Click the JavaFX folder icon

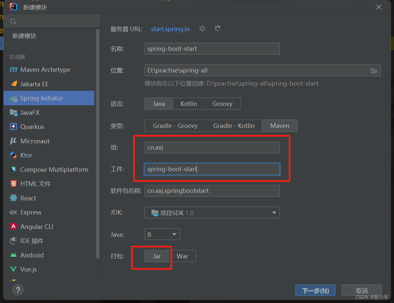13,112
